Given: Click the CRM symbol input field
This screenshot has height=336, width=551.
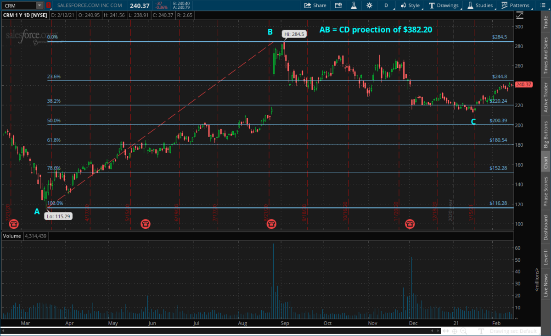Looking at the screenshot, I should (x=18, y=6).
